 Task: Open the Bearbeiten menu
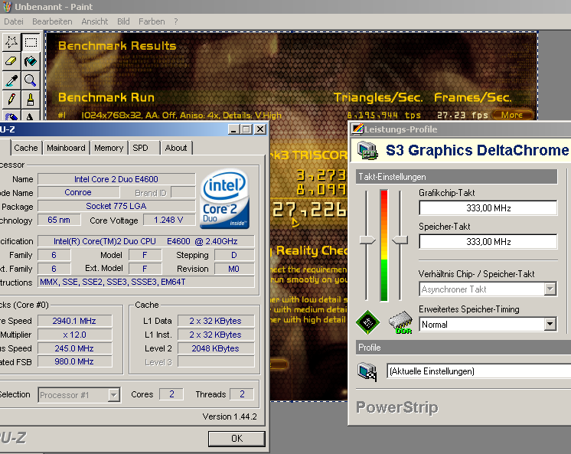pyautogui.click(x=52, y=21)
